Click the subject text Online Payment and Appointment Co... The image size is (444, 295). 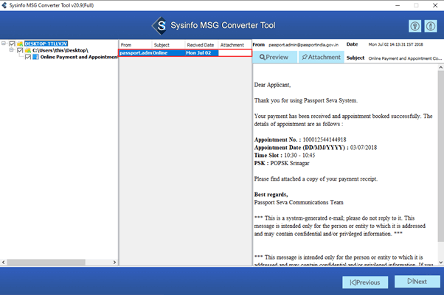coord(405,58)
